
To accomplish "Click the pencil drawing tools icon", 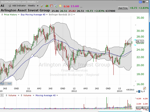I will tap(144, 88).
